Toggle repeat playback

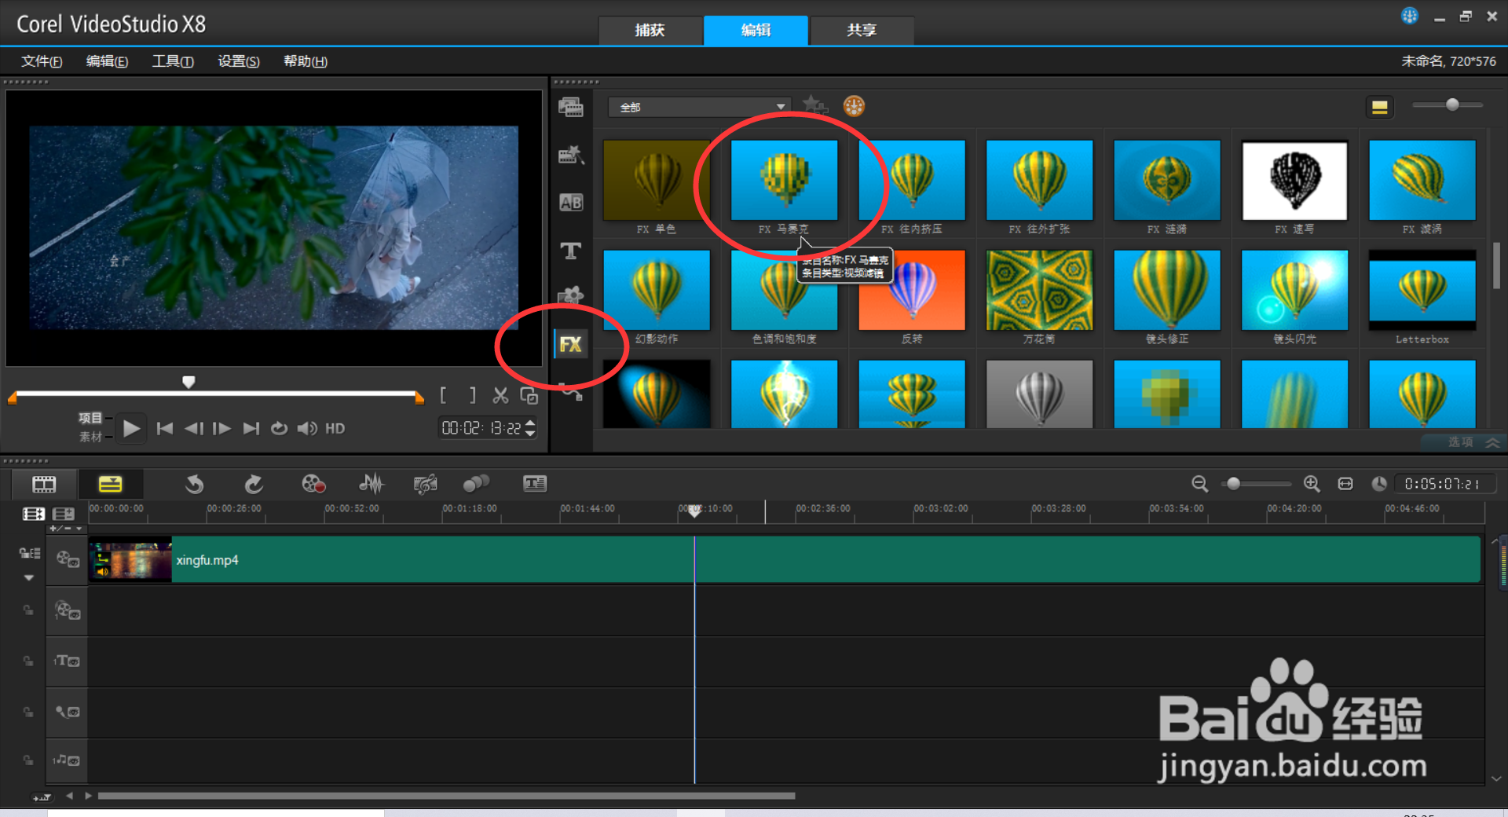(279, 428)
